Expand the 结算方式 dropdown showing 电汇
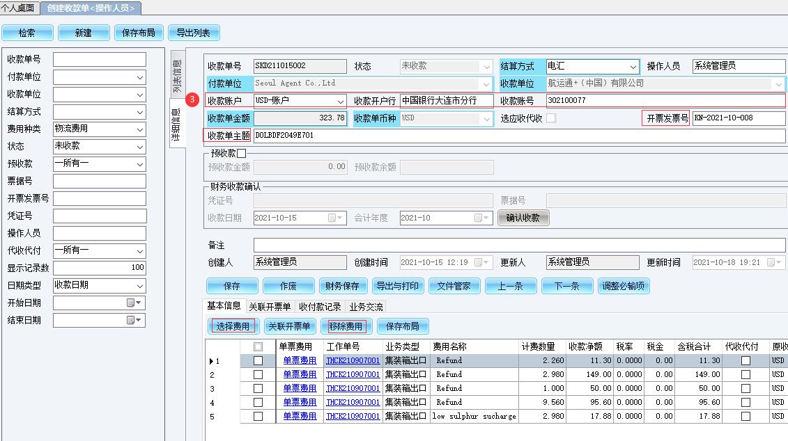 click(x=633, y=67)
